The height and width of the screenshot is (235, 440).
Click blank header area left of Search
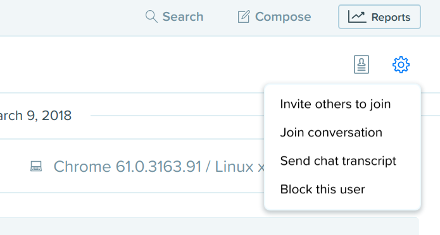pos(70,17)
